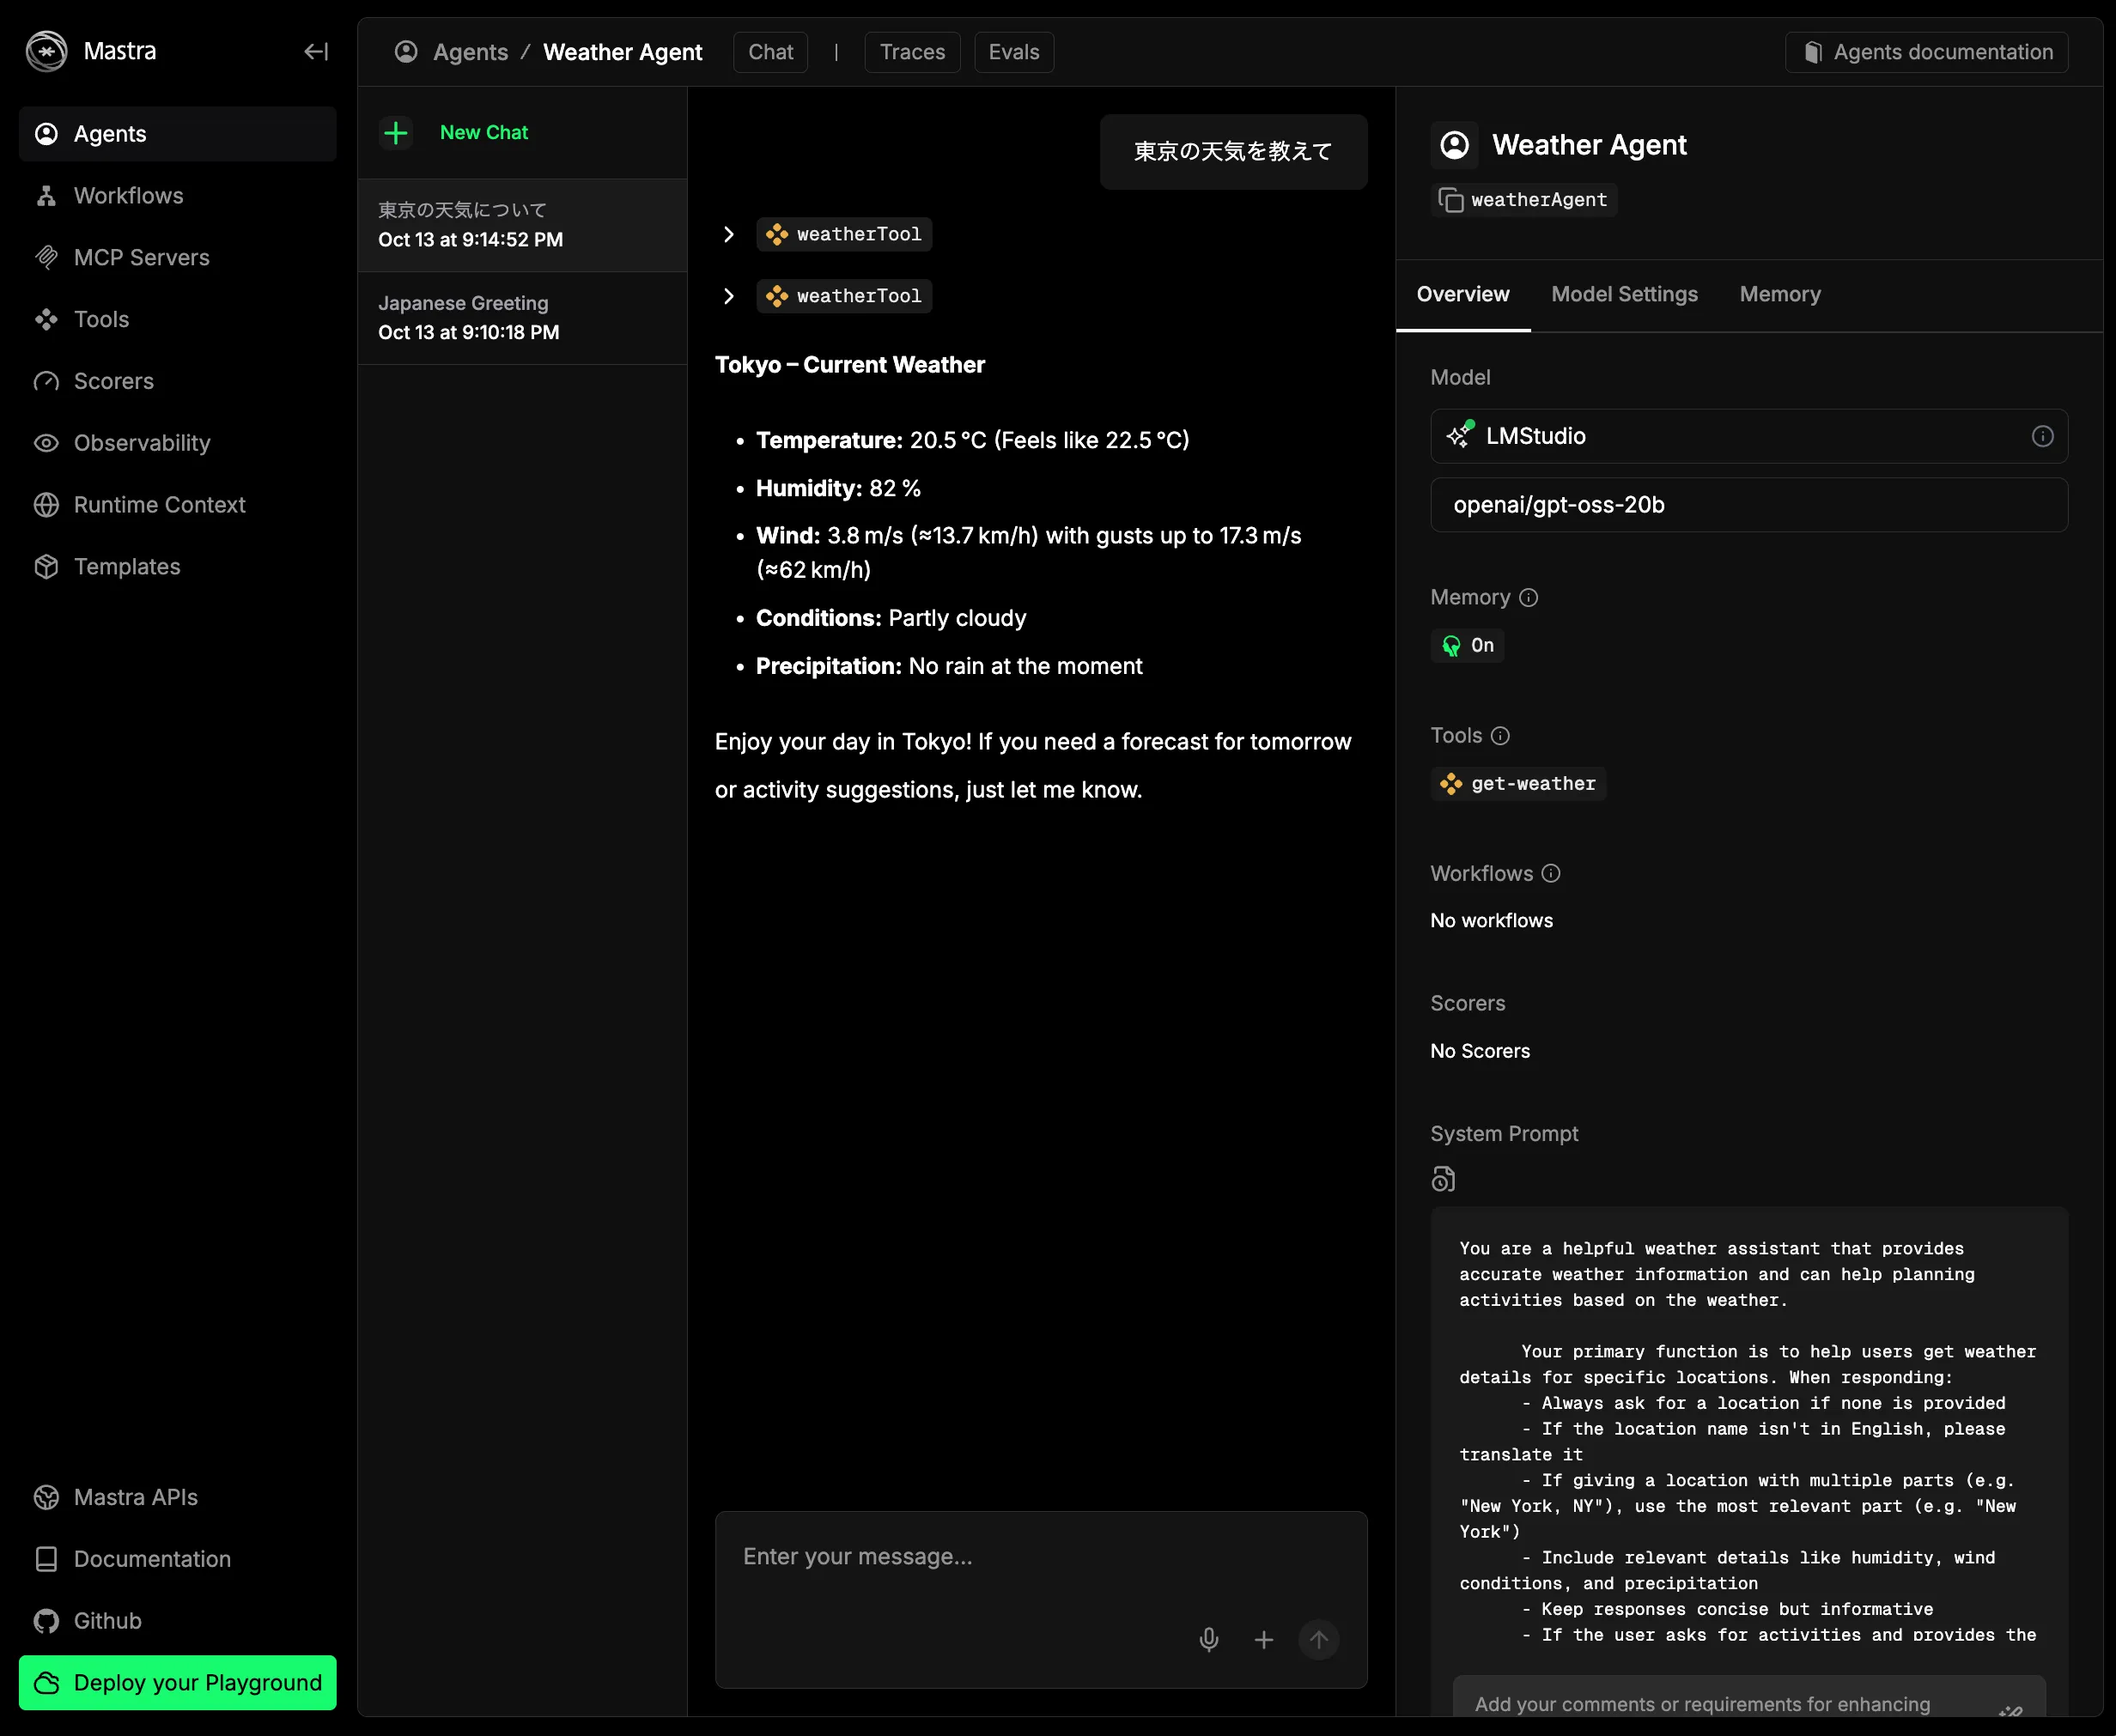2116x1736 pixels.
Task: Click the Memory On status badge
Action: pyautogui.click(x=1467, y=646)
